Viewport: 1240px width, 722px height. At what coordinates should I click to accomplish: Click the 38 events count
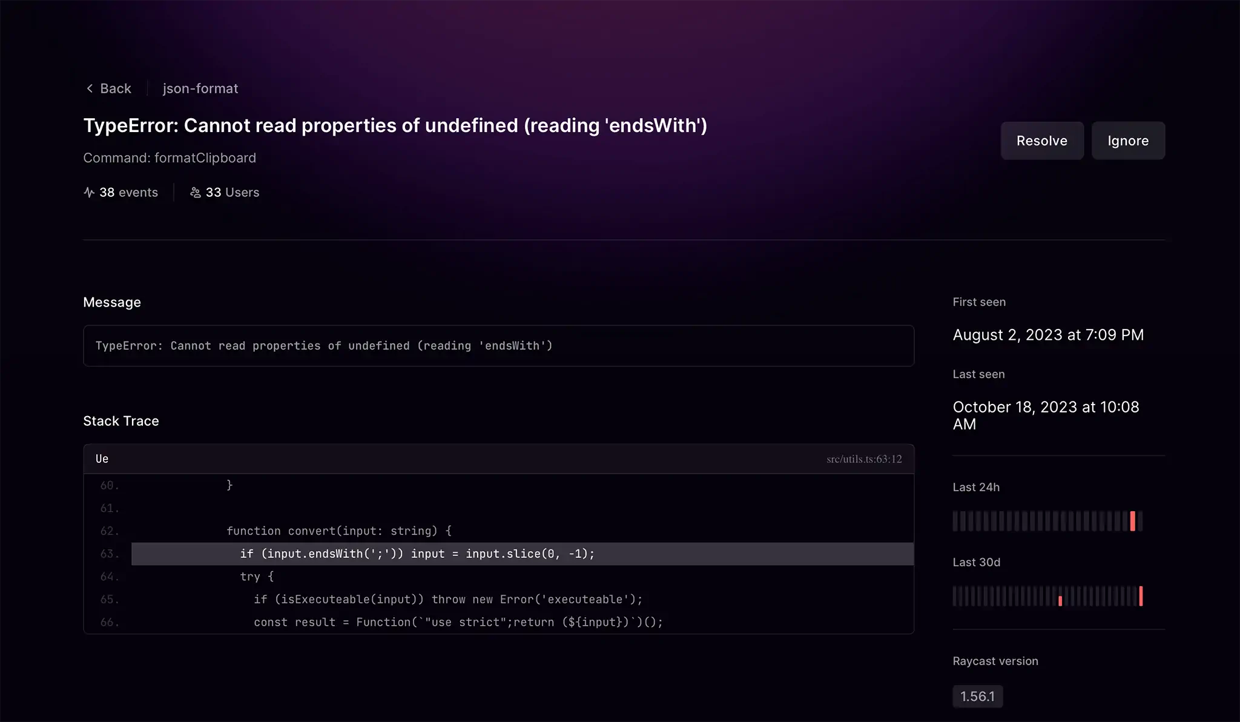(x=128, y=193)
